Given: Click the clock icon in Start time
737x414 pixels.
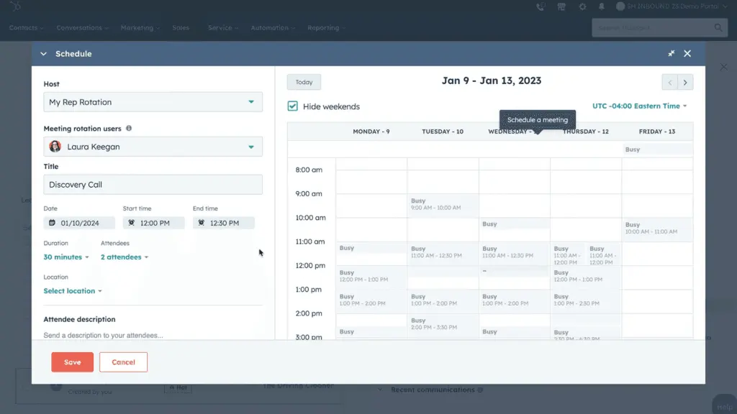Looking at the screenshot, I should click(132, 223).
